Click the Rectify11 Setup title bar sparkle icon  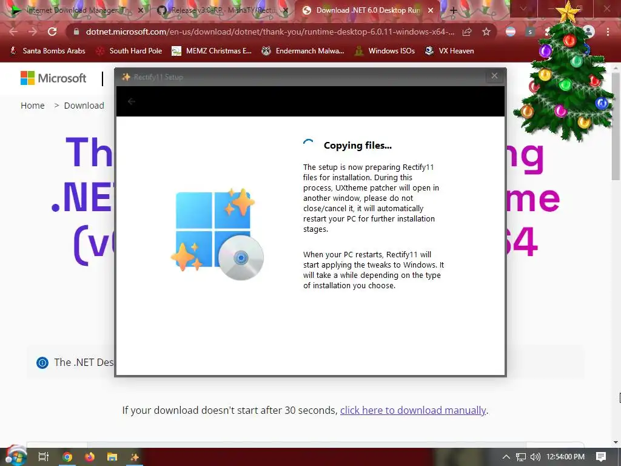(126, 77)
